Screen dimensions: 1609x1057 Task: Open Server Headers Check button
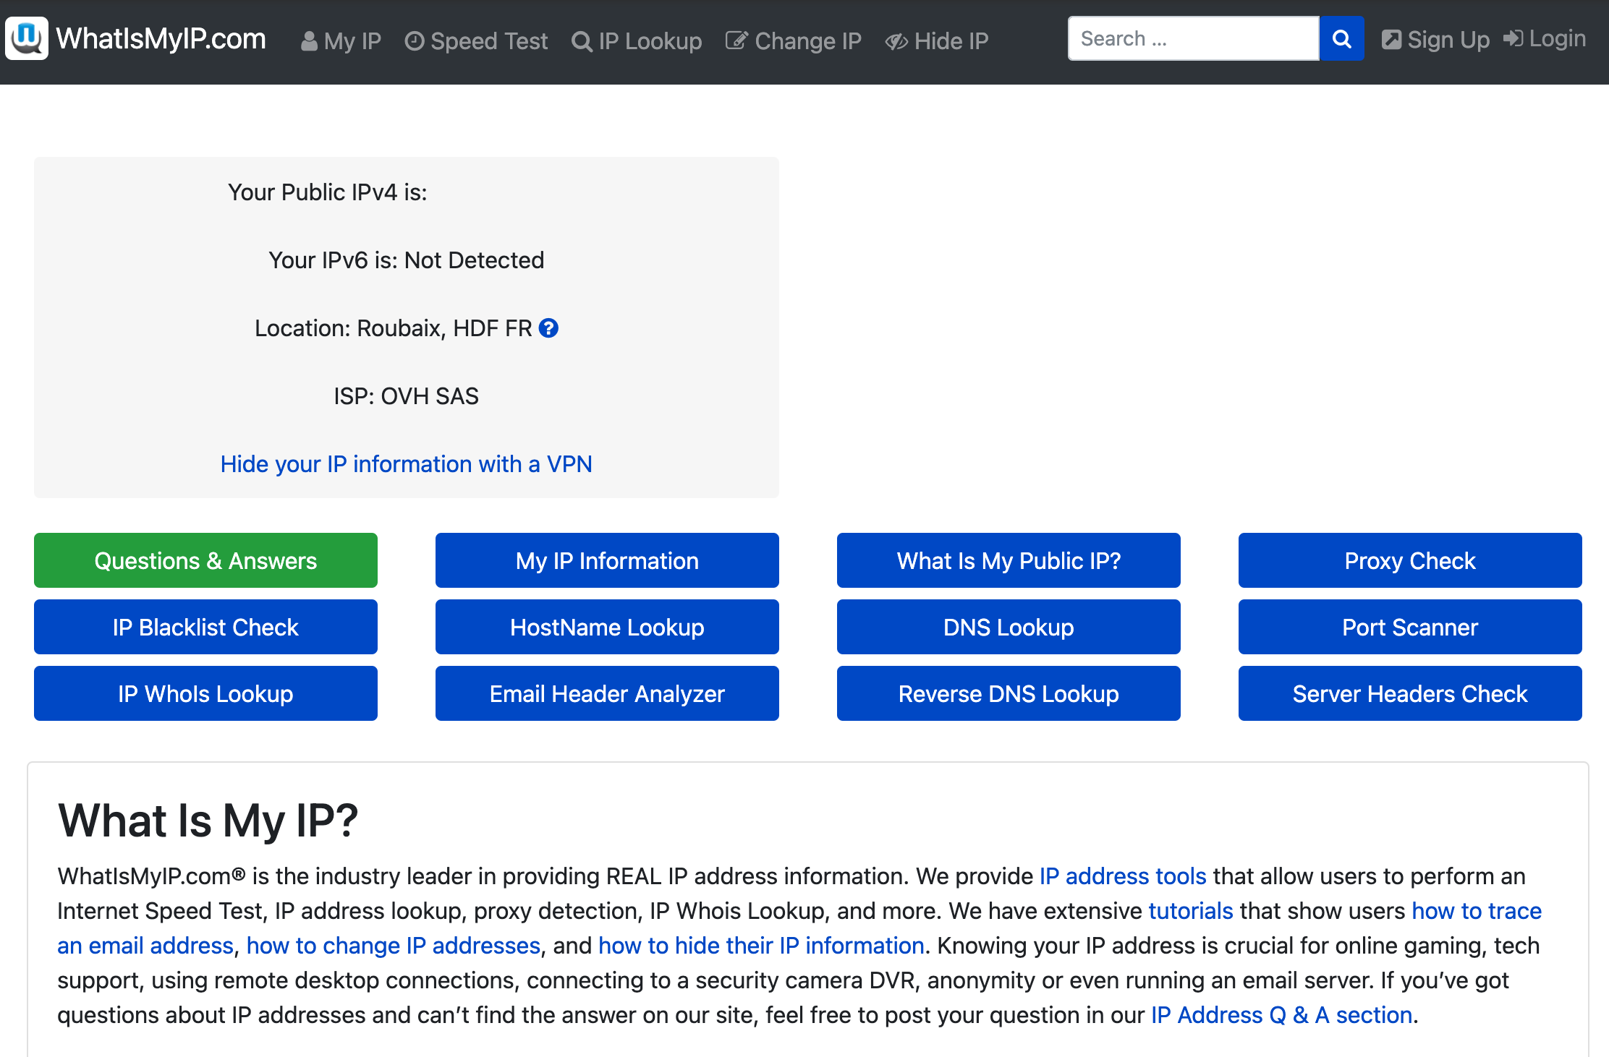coord(1410,693)
